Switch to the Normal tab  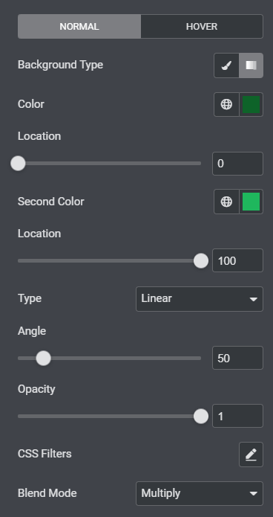tap(79, 26)
